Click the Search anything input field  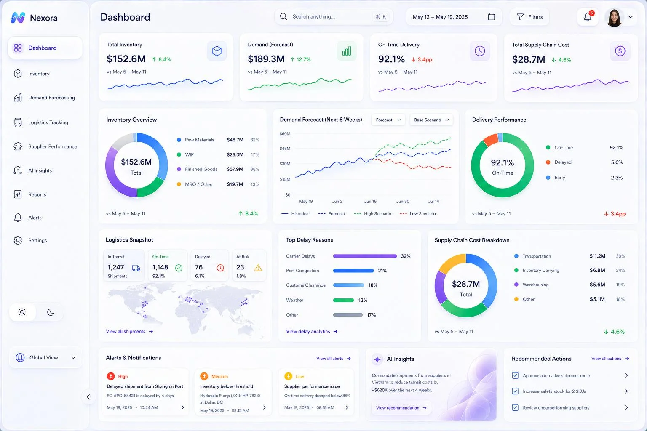coord(334,17)
